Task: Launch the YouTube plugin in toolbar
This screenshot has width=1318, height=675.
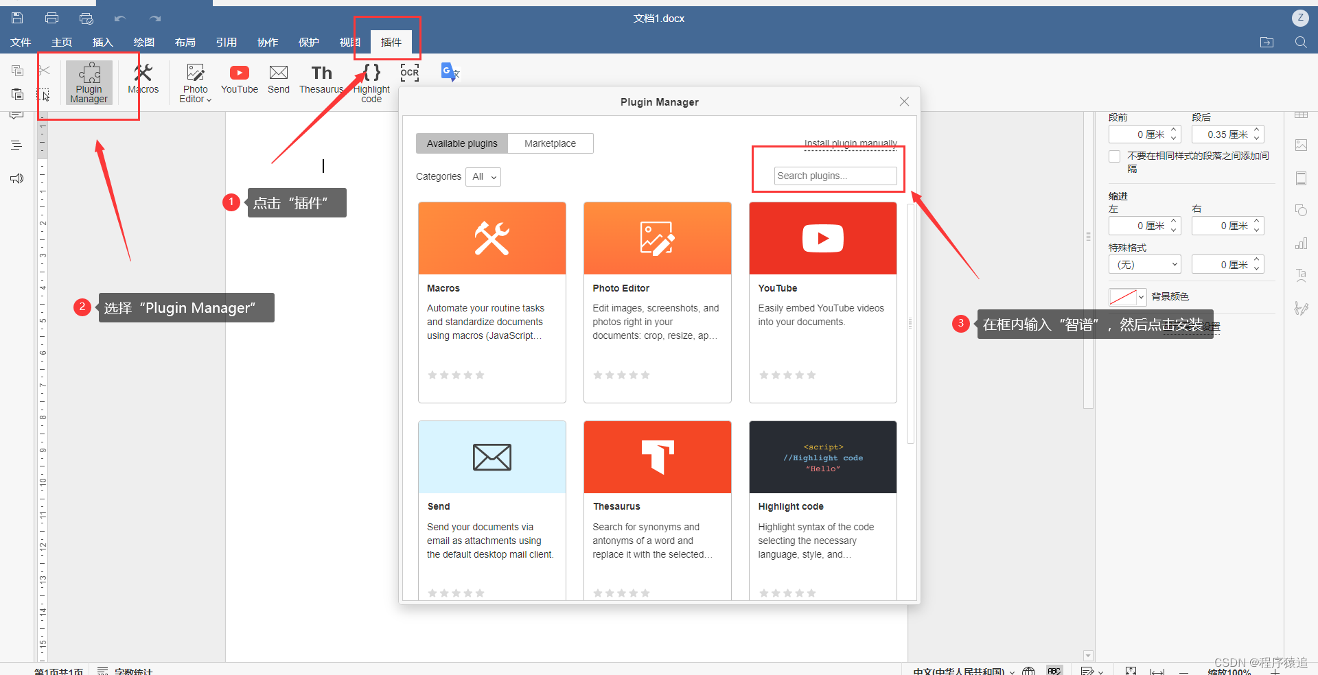Action: tap(240, 79)
